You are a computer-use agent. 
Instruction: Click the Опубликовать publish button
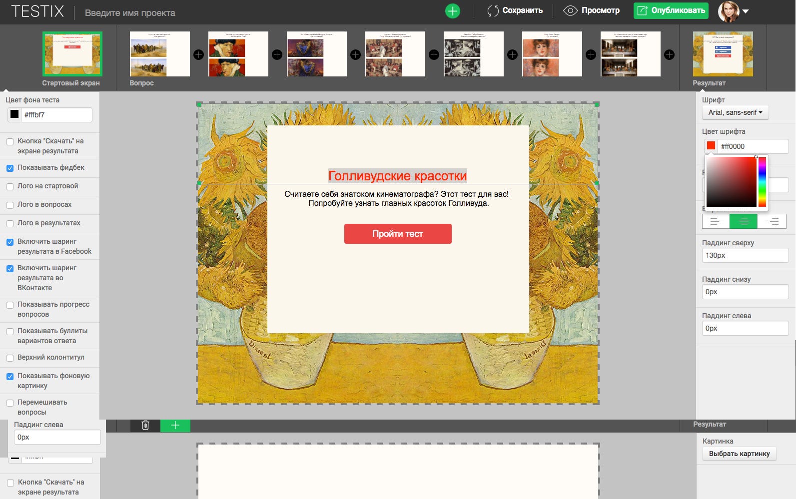click(x=671, y=10)
